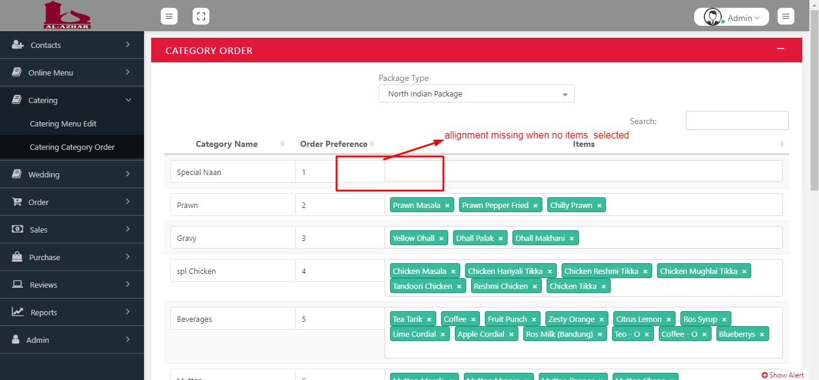Click the Search input field
The height and width of the screenshot is (380, 819).
[737, 120]
